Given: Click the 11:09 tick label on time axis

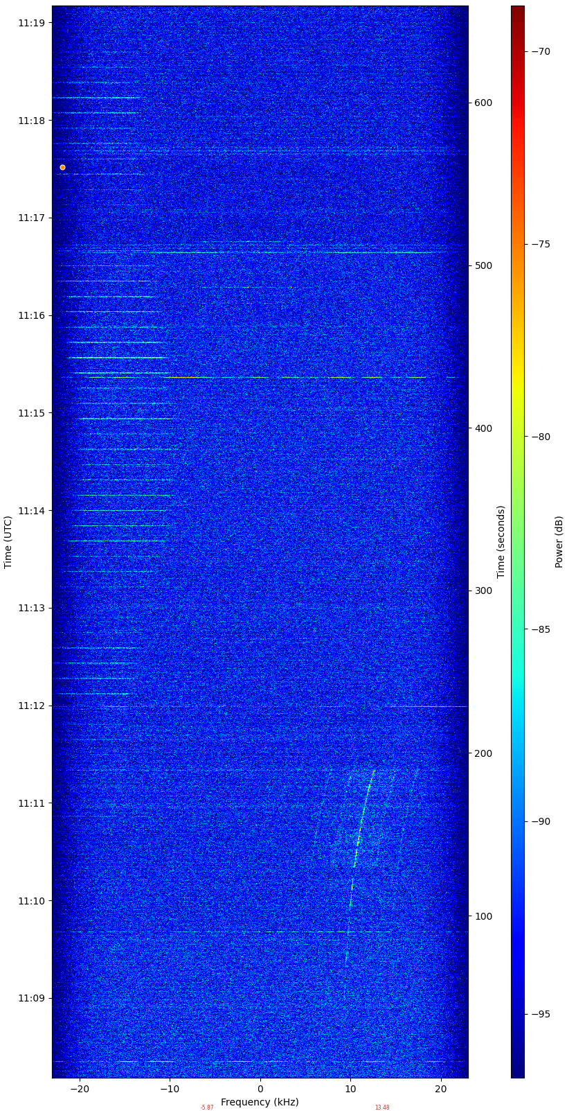Looking at the screenshot, I should (x=31, y=998).
